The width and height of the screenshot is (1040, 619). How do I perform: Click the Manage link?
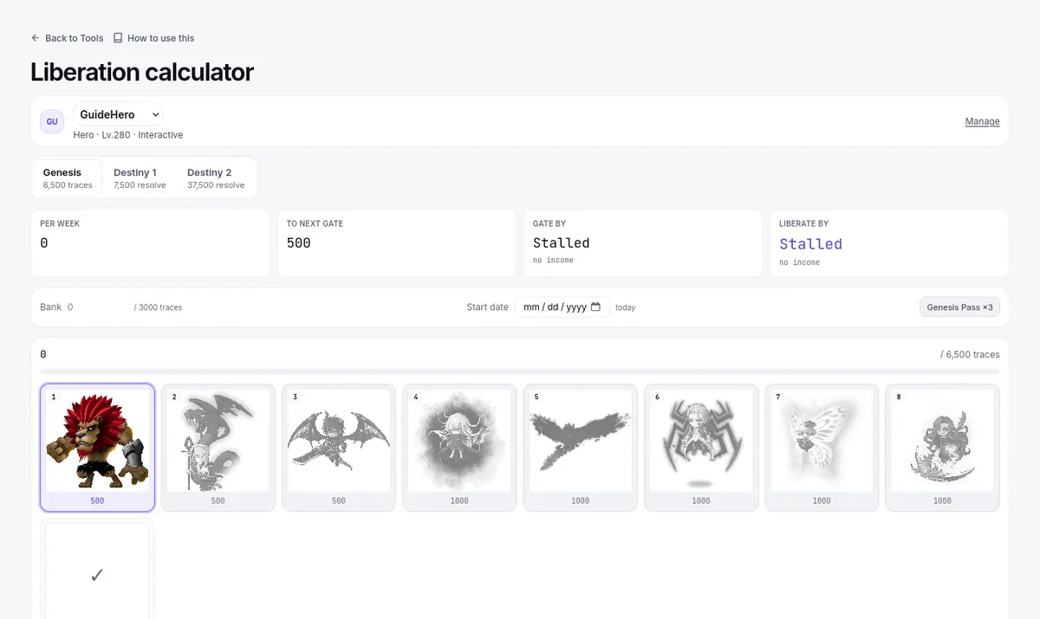[x=982, y=122]
